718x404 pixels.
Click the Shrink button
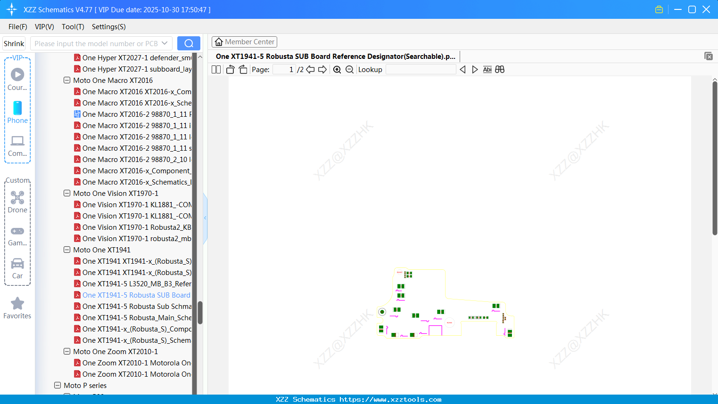click(x=14, y=43)
